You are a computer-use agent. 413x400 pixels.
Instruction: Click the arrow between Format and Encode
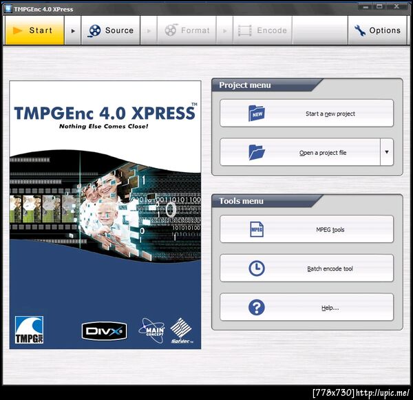tap(224, 30)
